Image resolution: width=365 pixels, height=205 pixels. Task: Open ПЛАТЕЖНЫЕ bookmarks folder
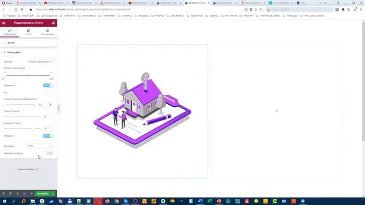(87, 16)
